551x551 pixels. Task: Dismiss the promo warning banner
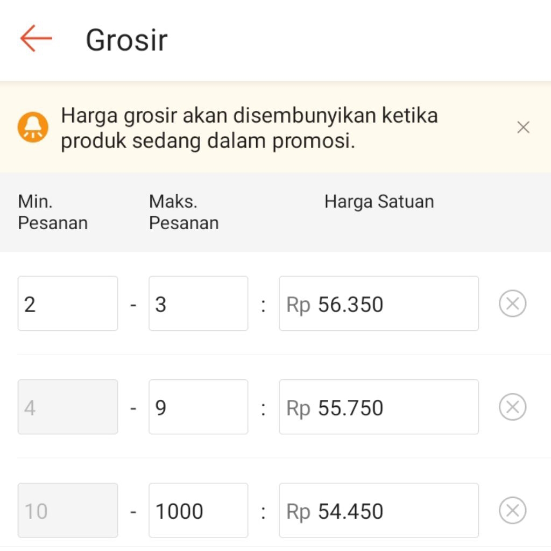pos(522,127)
